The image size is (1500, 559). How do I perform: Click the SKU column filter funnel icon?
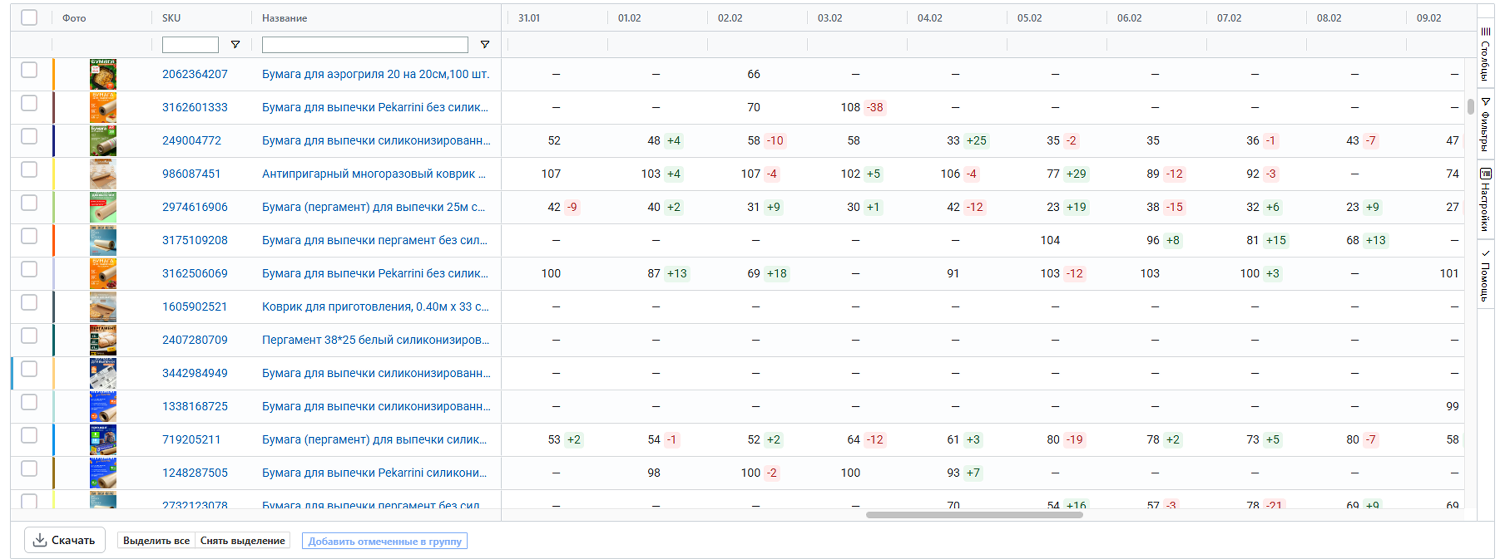click(x=235, y=45)
